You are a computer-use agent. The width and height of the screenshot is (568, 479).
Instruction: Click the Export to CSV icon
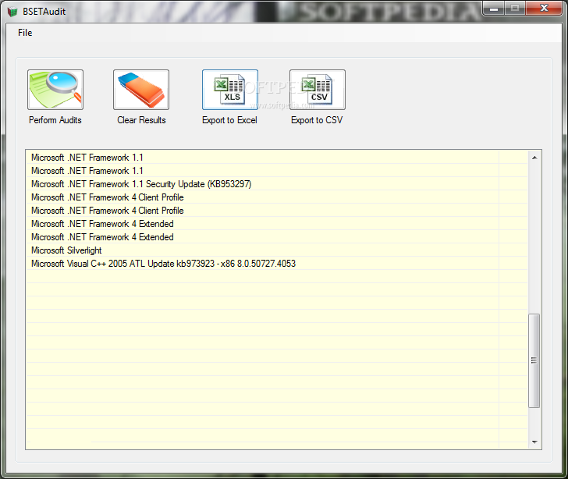(318, 90)
